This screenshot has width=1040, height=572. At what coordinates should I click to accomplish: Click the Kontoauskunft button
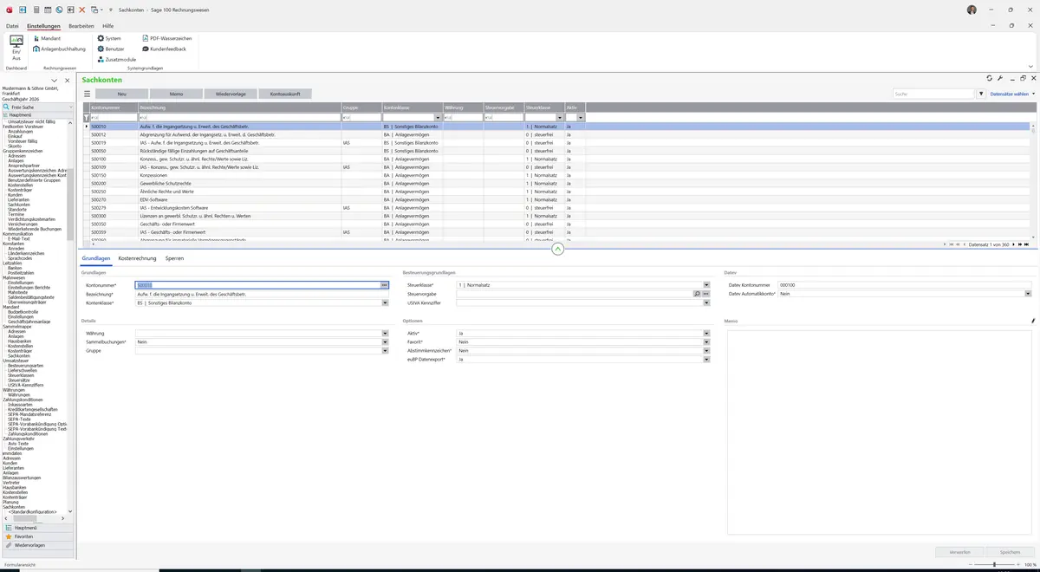coord(285,94)
